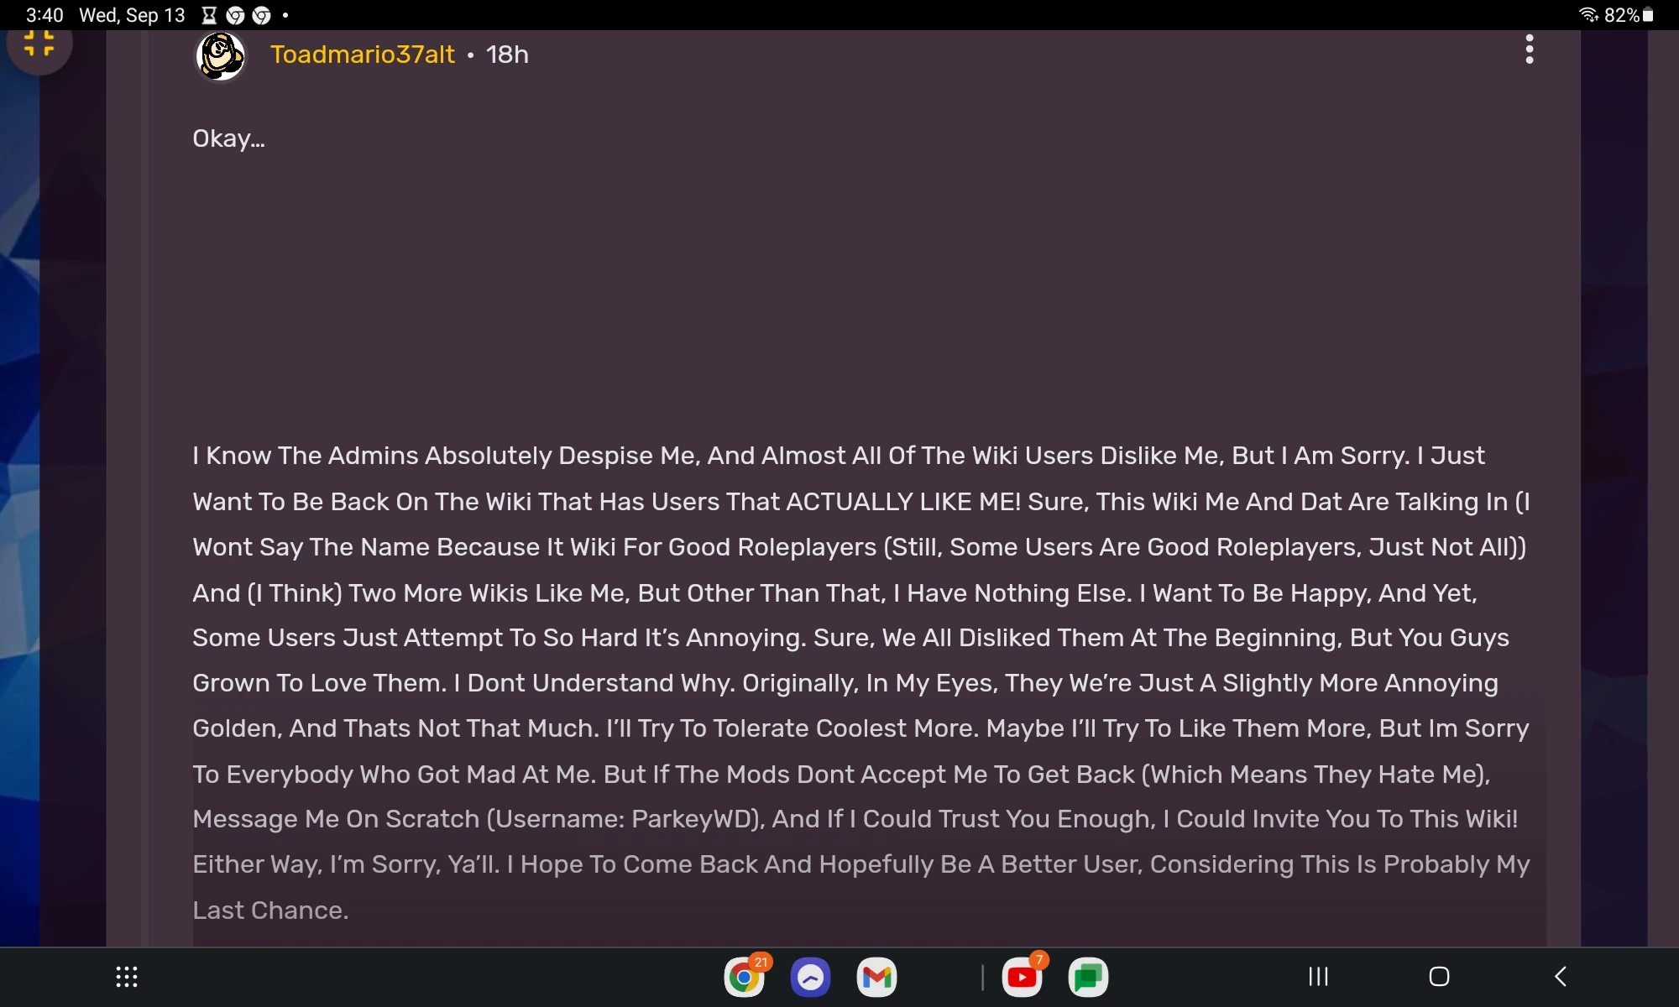Open Messenger from the taskbar
Viewport: 1679px width, 1007px height.
click(x=809, y=977)
